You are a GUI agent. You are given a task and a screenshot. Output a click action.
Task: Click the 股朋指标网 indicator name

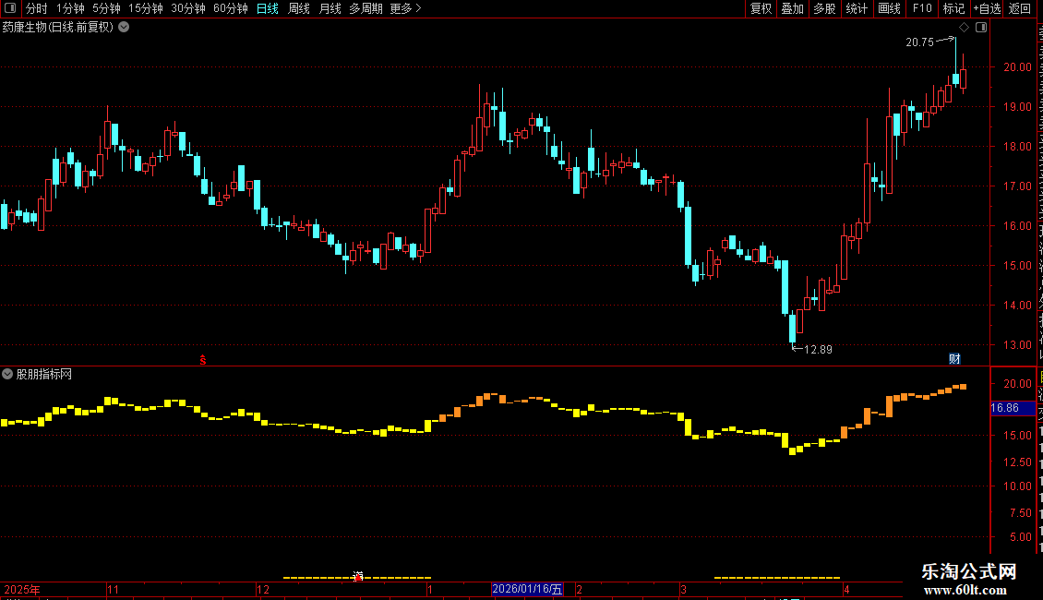point(44,375)
